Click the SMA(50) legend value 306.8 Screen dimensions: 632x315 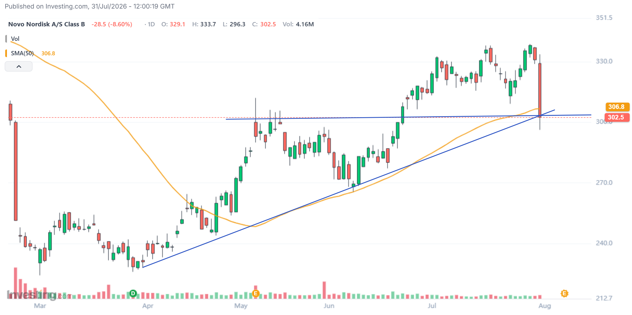tap(48, 53)
